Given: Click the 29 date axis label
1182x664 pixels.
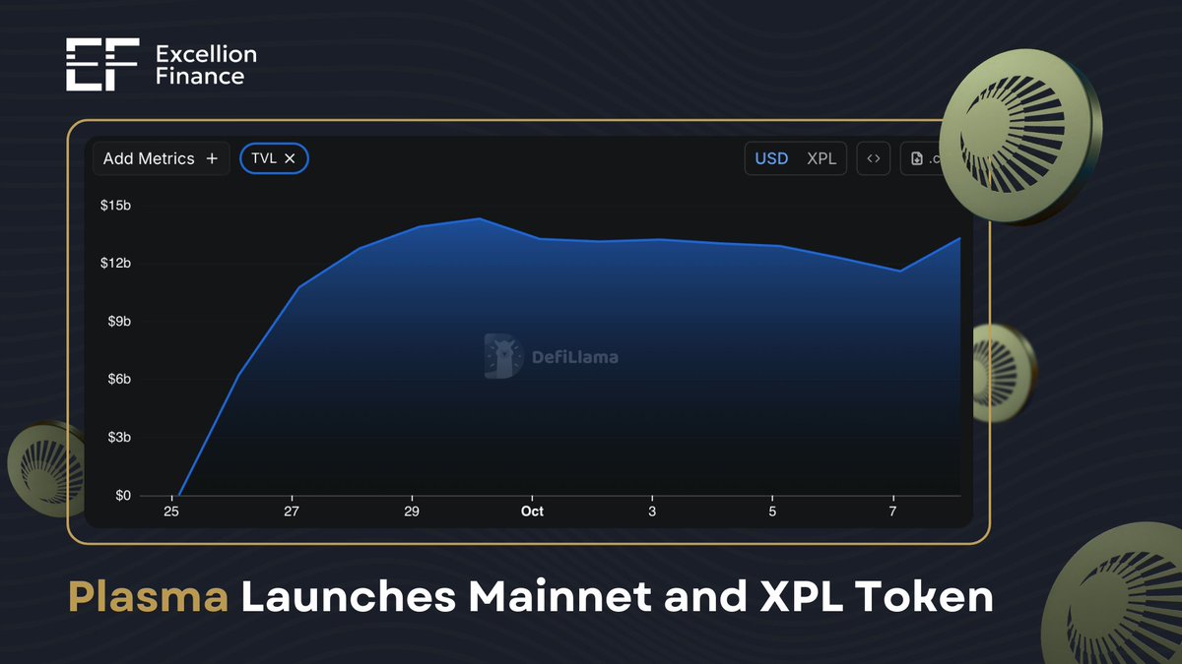Looking at the screenshot, I should [x=412, y=512].
